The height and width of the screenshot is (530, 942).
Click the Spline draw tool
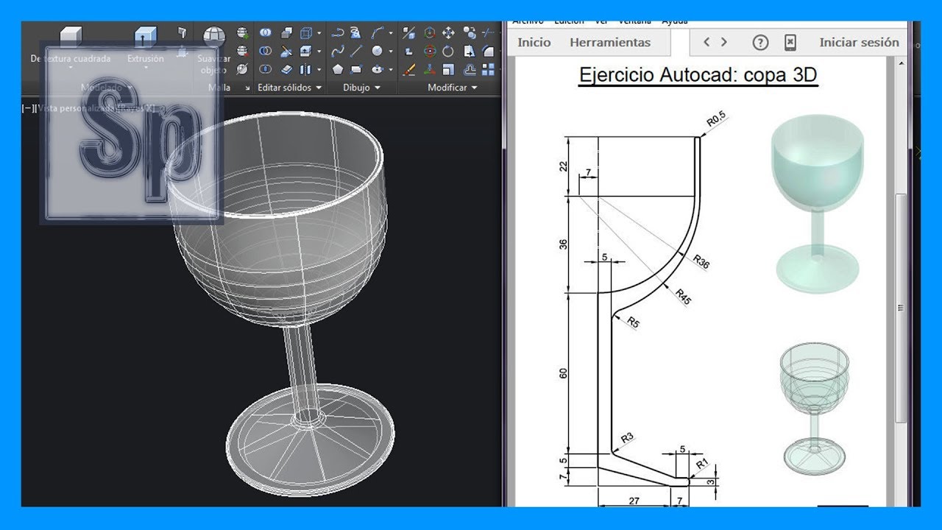[338, 52]
